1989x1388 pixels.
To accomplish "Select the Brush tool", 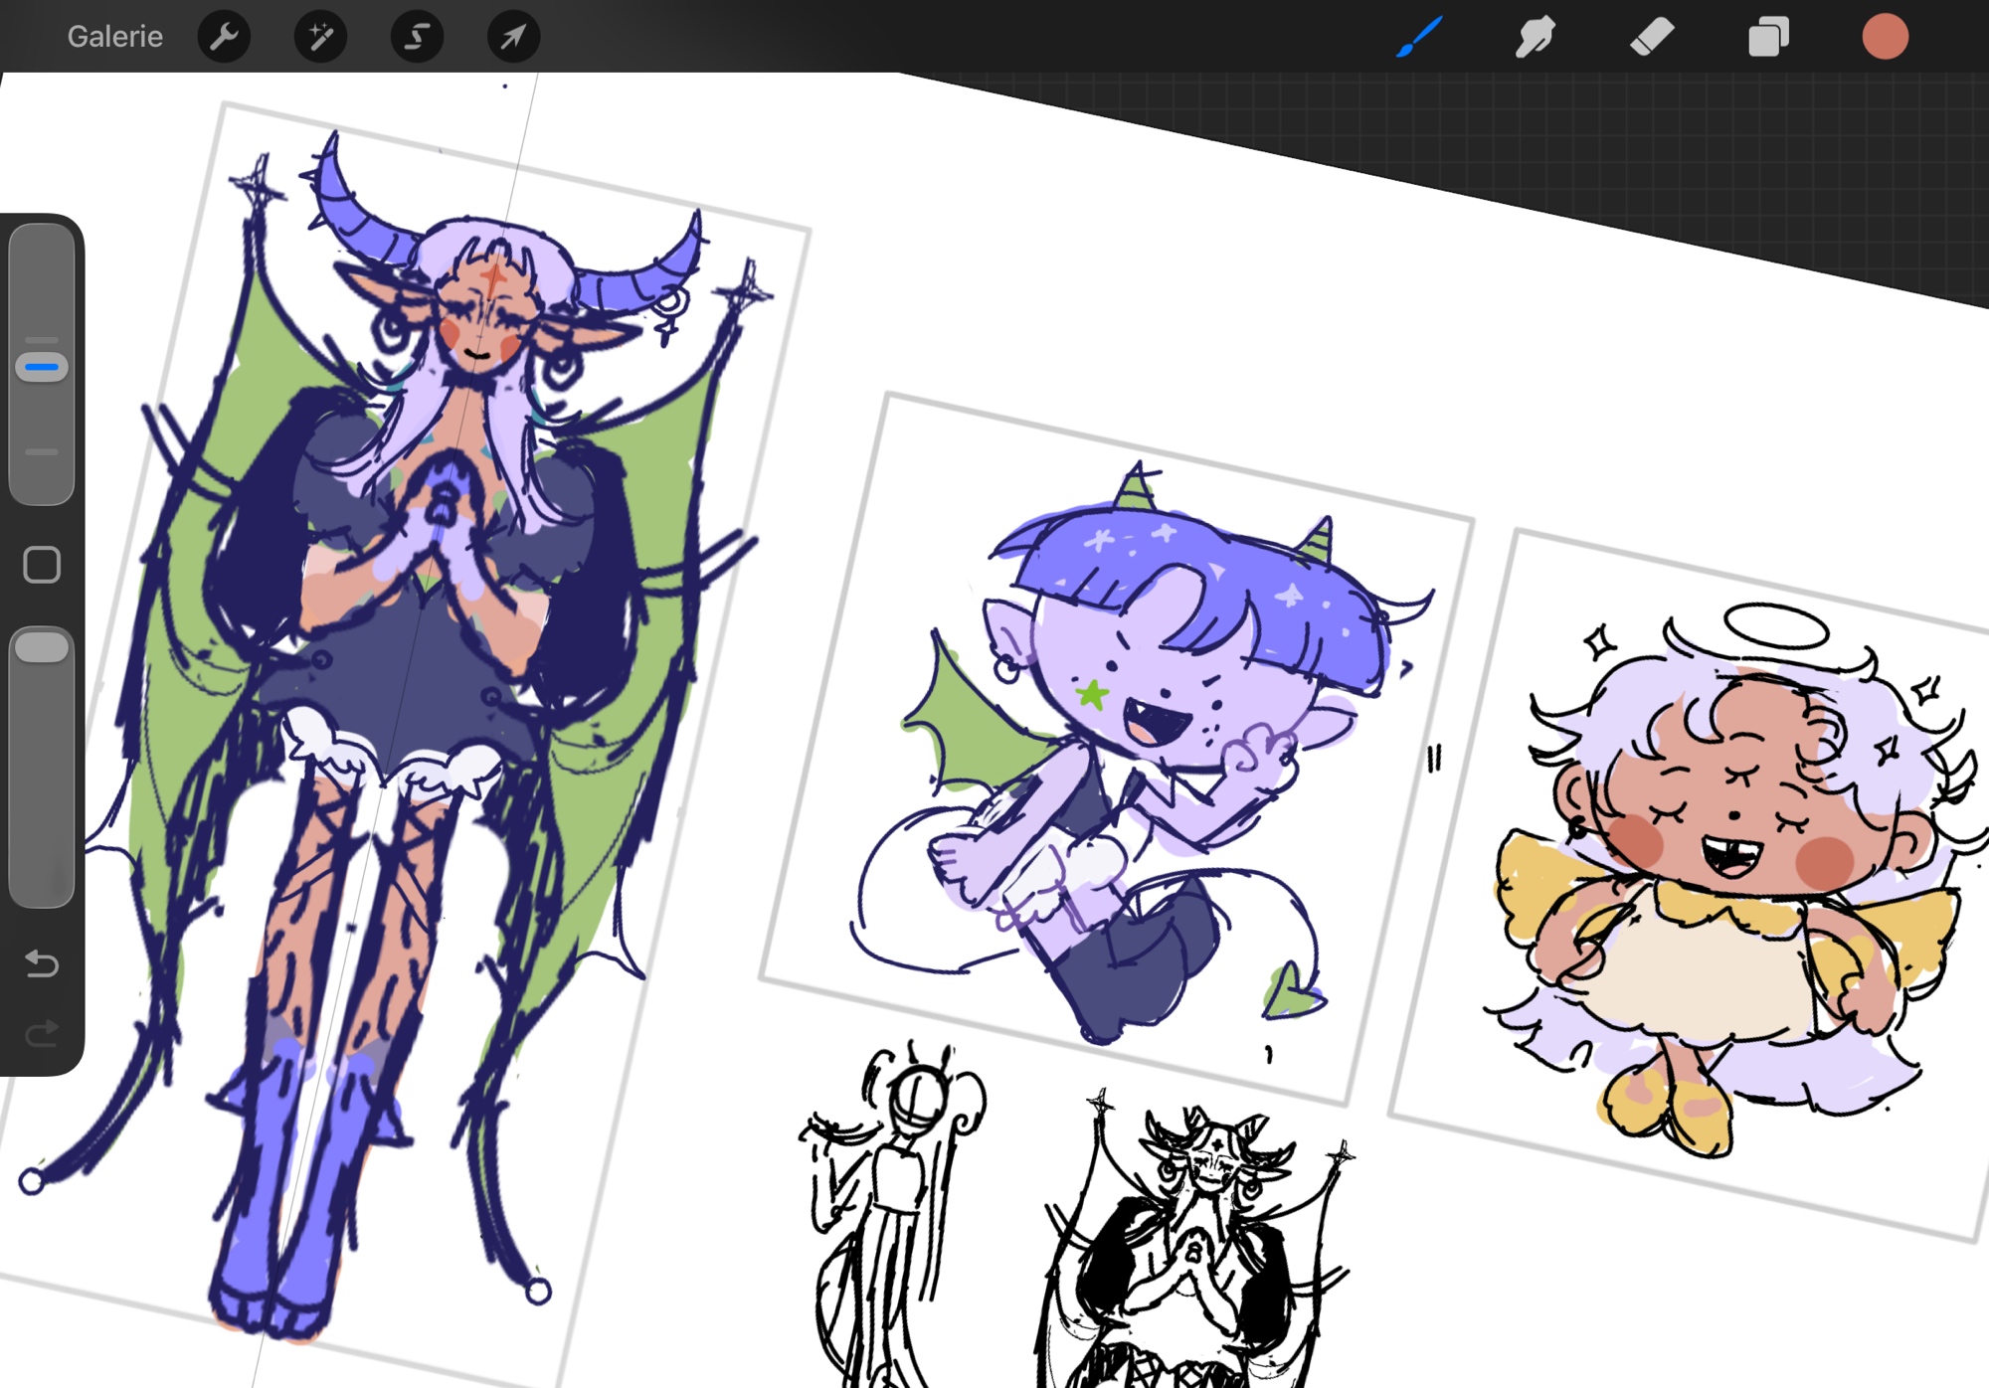I will click(x=1419, y=38).
